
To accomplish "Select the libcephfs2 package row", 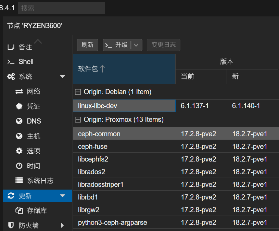I will coord(176,159).
